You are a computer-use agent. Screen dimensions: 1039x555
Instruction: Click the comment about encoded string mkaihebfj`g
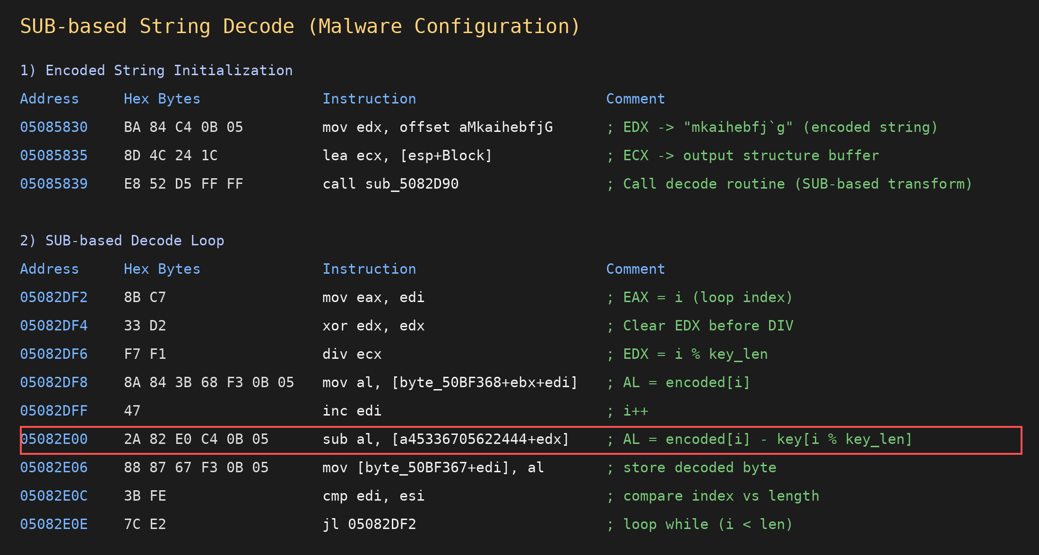[771, 127]
